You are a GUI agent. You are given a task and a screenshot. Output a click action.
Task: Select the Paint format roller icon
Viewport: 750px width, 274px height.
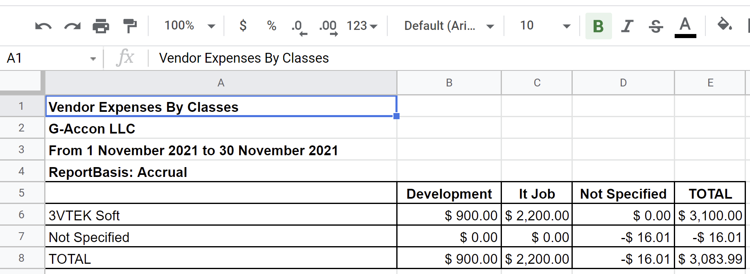tap(130, 26)
